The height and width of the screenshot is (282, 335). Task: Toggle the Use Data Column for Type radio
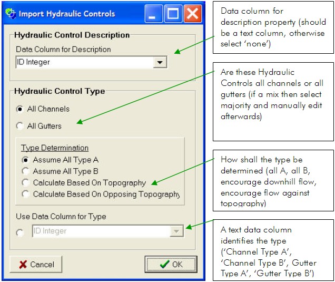20,232
